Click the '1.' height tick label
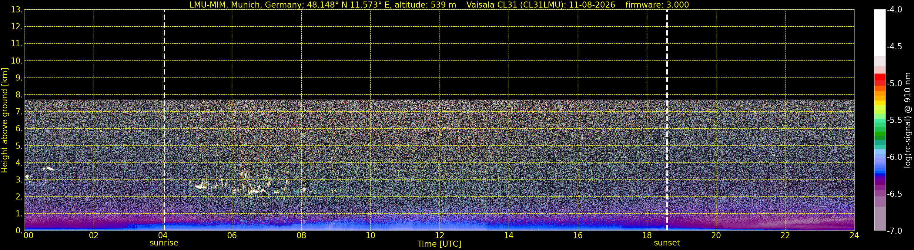The width and height of the screenshot is (914, 250). tap(19, 214)
